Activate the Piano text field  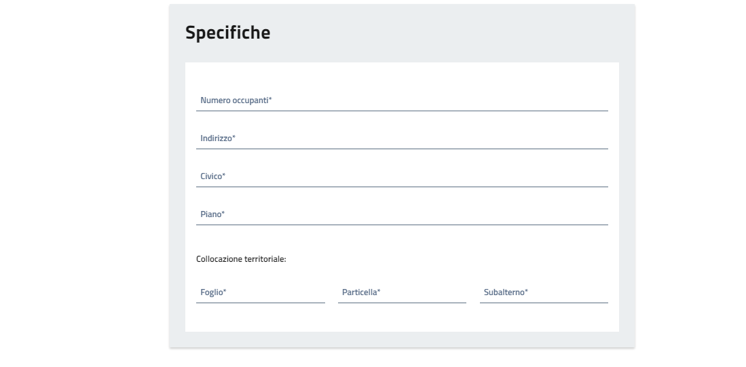(402, 215)
